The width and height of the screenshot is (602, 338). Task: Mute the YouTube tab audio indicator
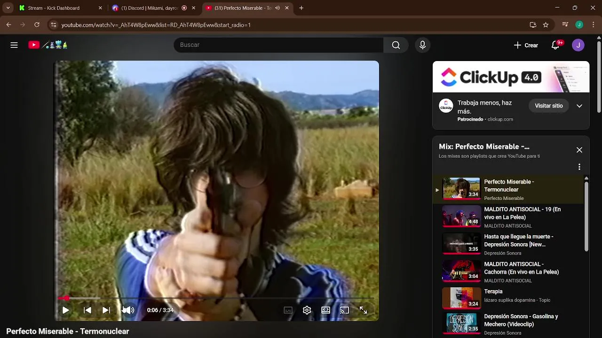coord(277,8)
